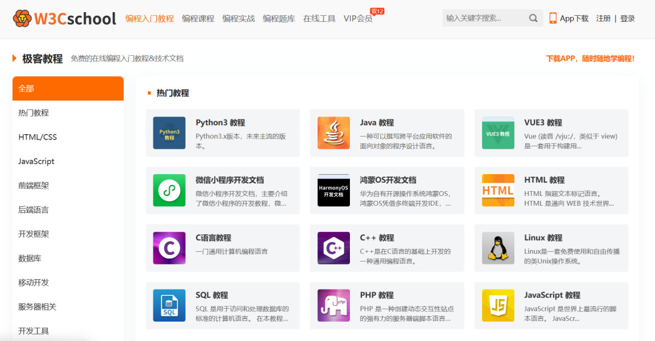Screen dimensions: 655x341
Task: Open the C++ hexagon icon
Action: coord(334,248)
